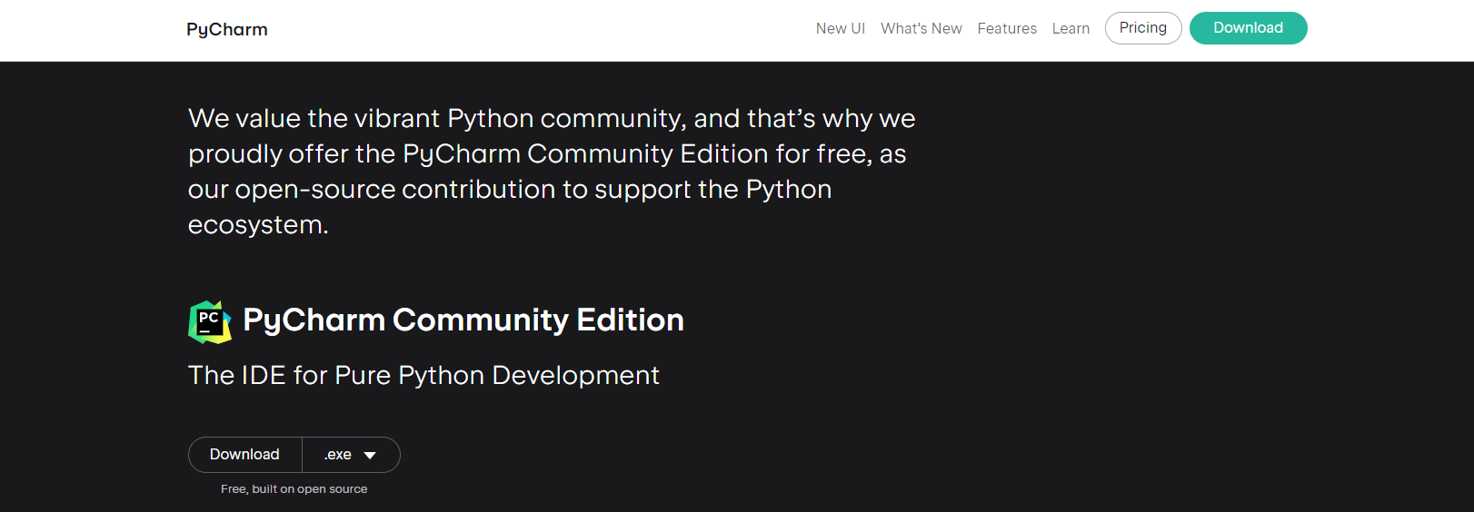Click the paragraph starting 'We value the vibrant'
1474x512 pixels.
[552, 172]
